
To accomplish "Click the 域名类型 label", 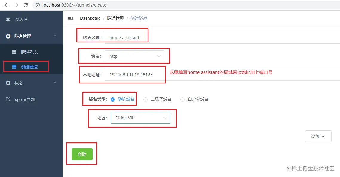I will tap(98, 99).
